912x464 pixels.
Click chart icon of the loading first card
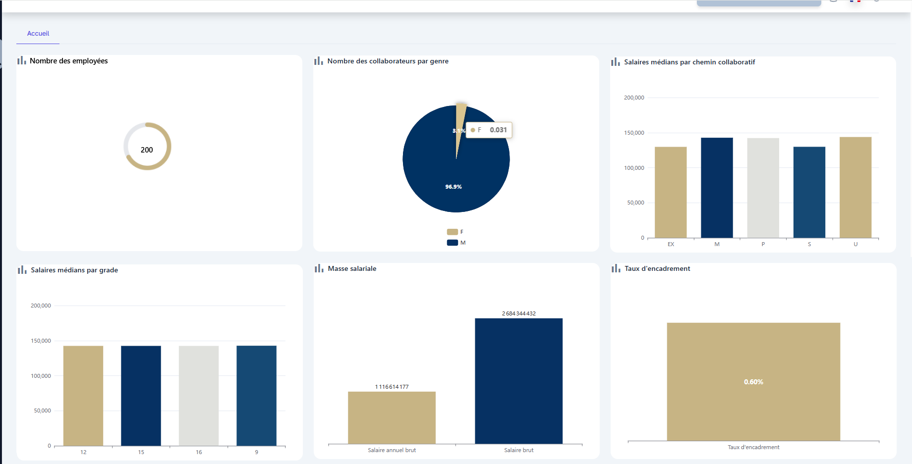point(22,60)
